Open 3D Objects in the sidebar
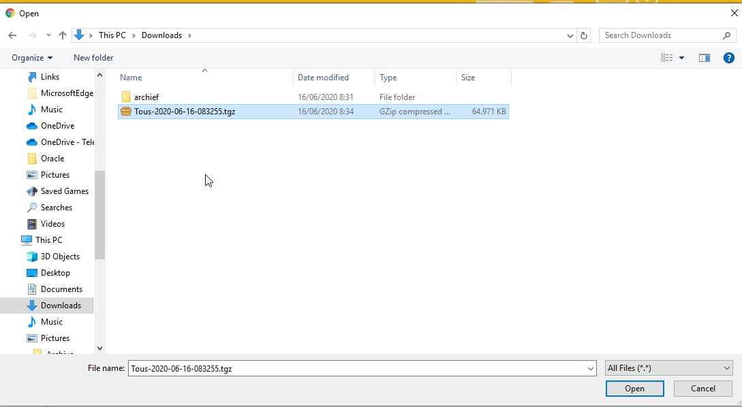 click(x=60, y=256)
